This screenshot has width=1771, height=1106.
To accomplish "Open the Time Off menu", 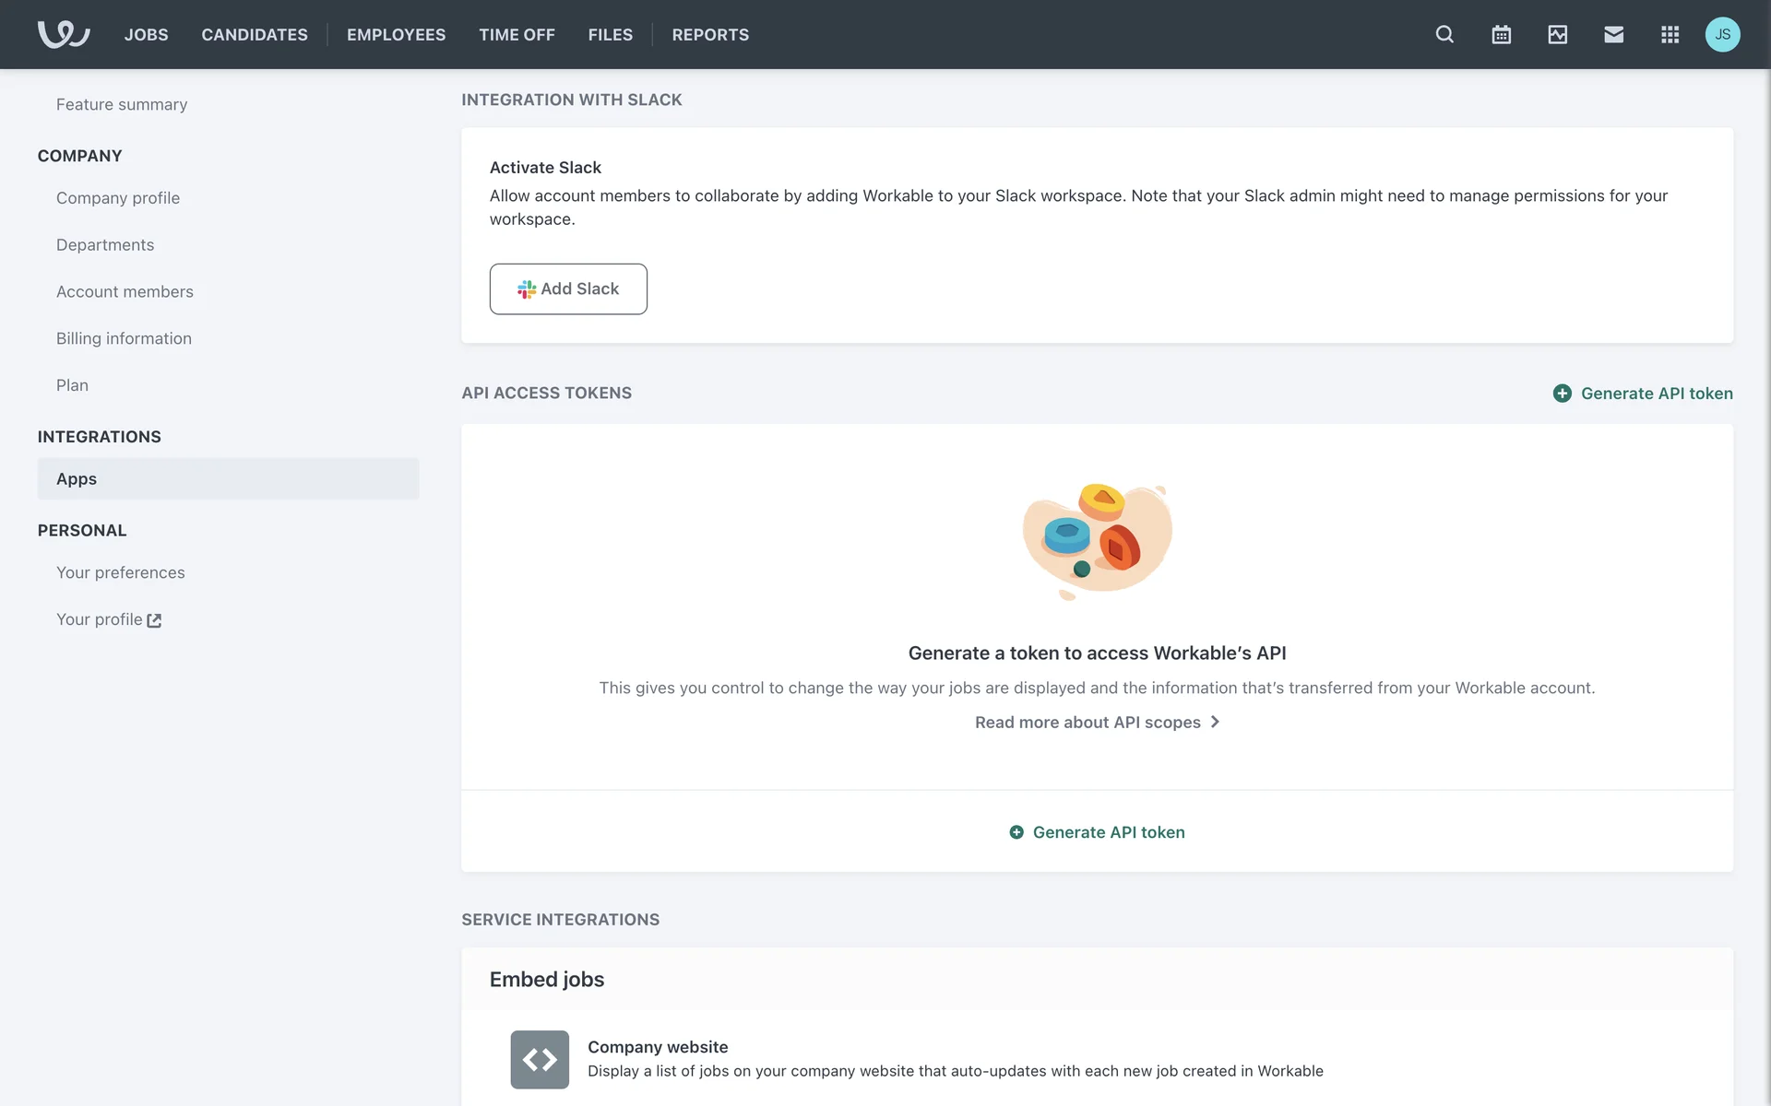I will click(x=517, y=34).
